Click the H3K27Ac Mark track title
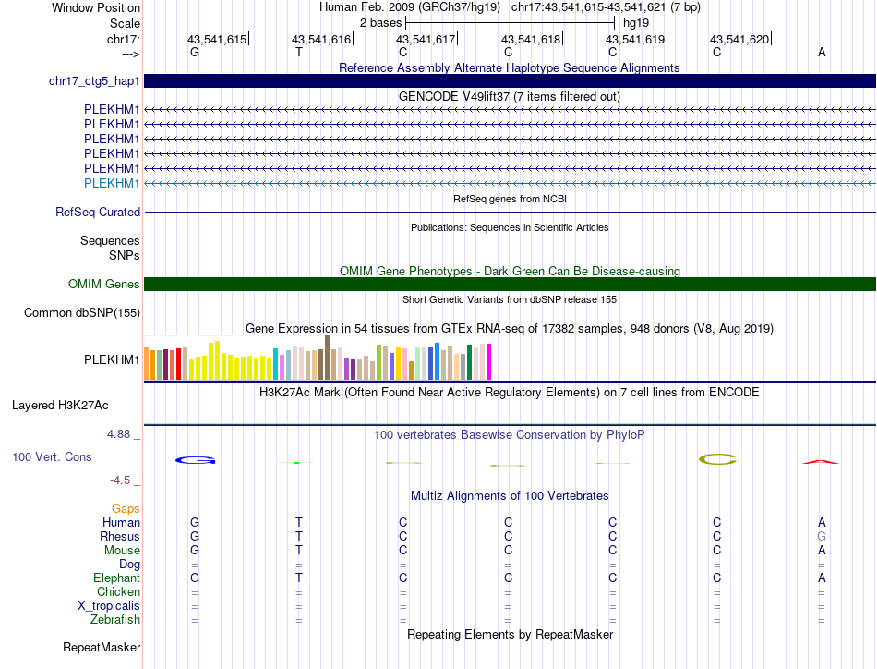The image size is (877, 669). tap(510, 393)
